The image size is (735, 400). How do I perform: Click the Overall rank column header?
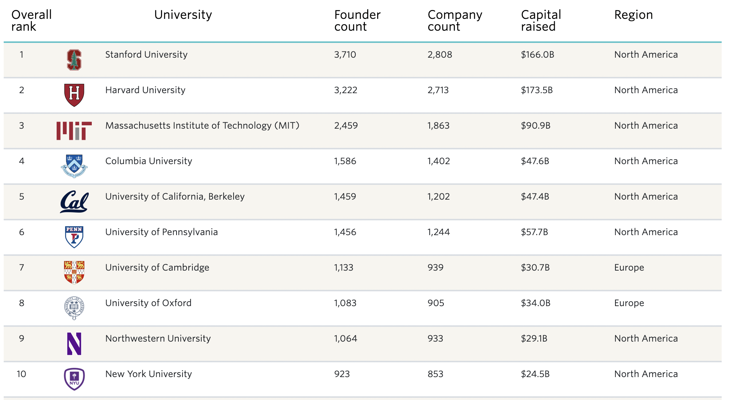[31, 21]
